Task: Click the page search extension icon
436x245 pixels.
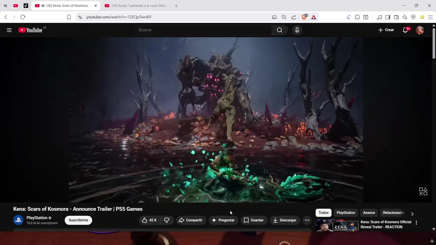Action: (x=366, y=17)
